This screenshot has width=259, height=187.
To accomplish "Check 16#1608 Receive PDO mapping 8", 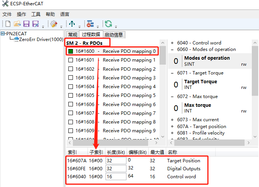I will (x=71, y=122).
